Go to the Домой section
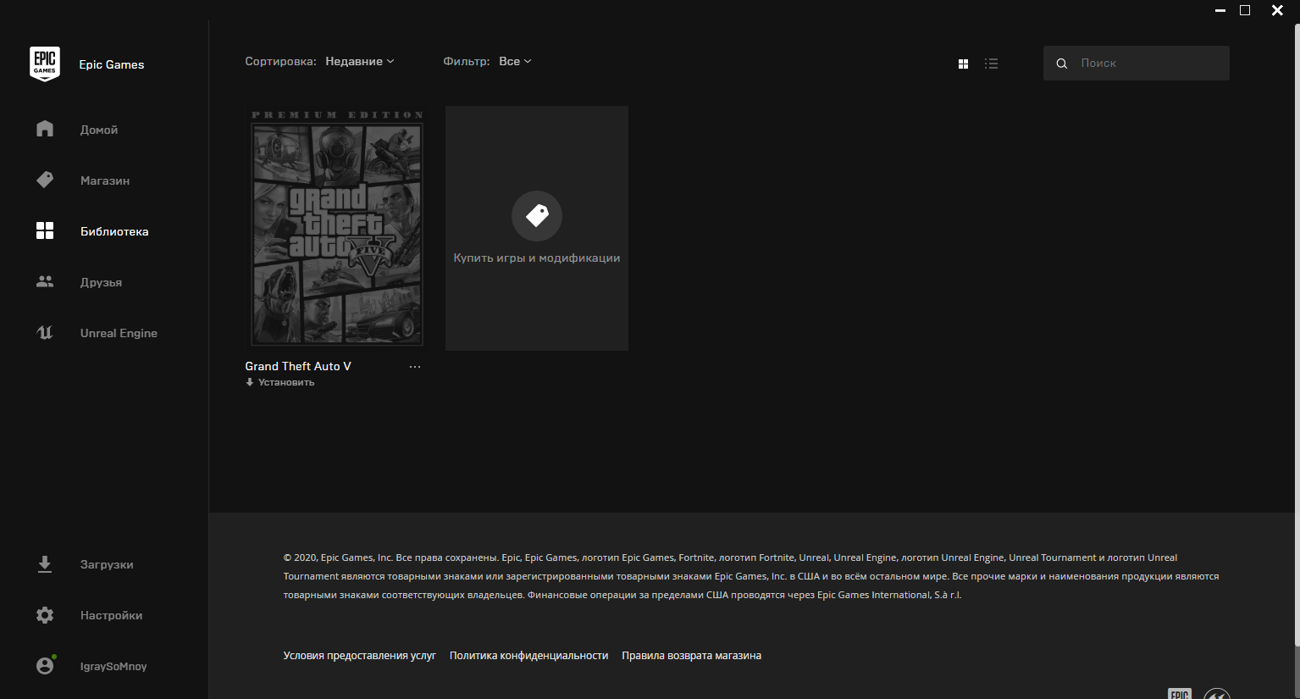 pyautogui.click(x=99, y=130)
